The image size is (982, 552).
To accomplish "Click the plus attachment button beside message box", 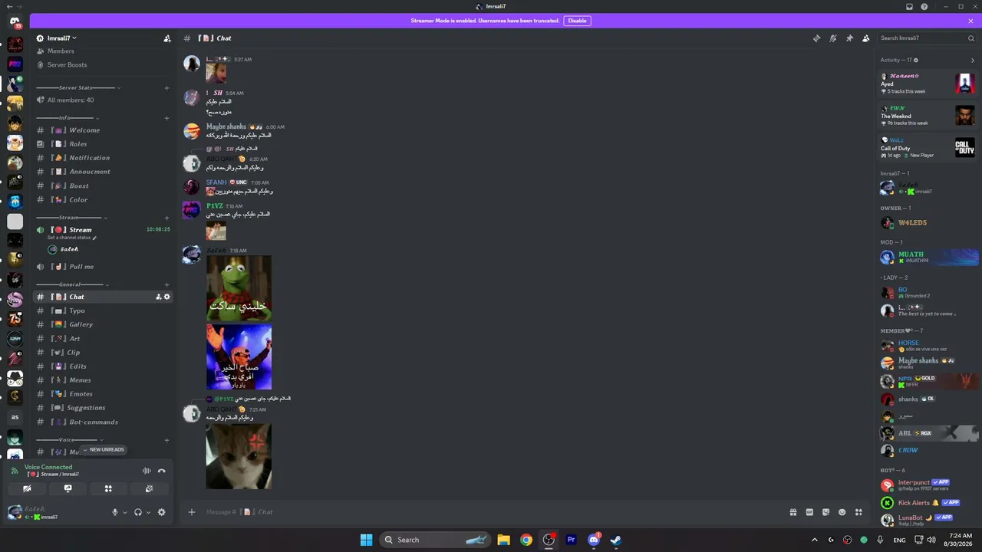I will coord(192,512).
